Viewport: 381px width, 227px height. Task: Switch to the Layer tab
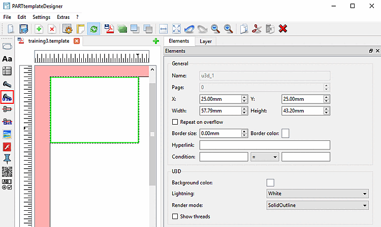tap(206, 42)
